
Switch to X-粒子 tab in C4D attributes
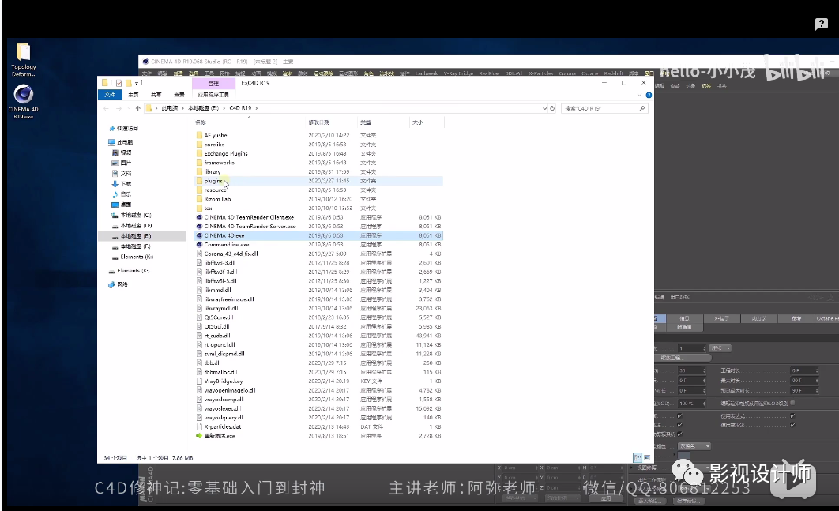721,318
